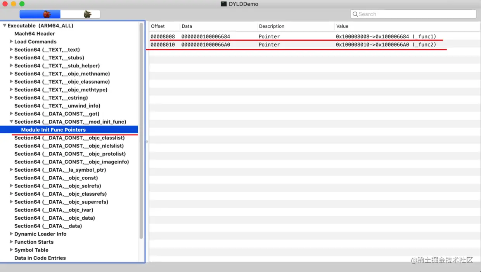Select Section64 (__DATA_CONST,__objc_nlclslist) row
Image resolution: width=481 pixels, height=272 pixels.
(69, 146)
